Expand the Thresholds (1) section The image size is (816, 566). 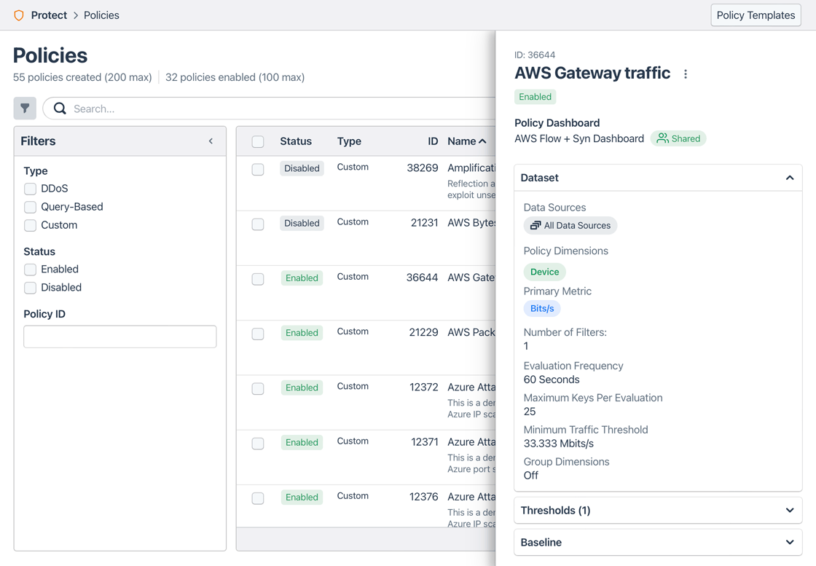pyautogui.click(x=789, y=511)
